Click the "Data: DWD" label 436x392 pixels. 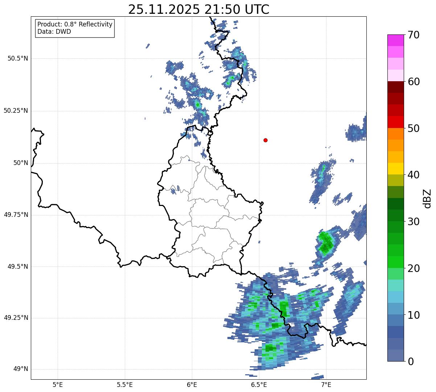[x=54, y=32]
